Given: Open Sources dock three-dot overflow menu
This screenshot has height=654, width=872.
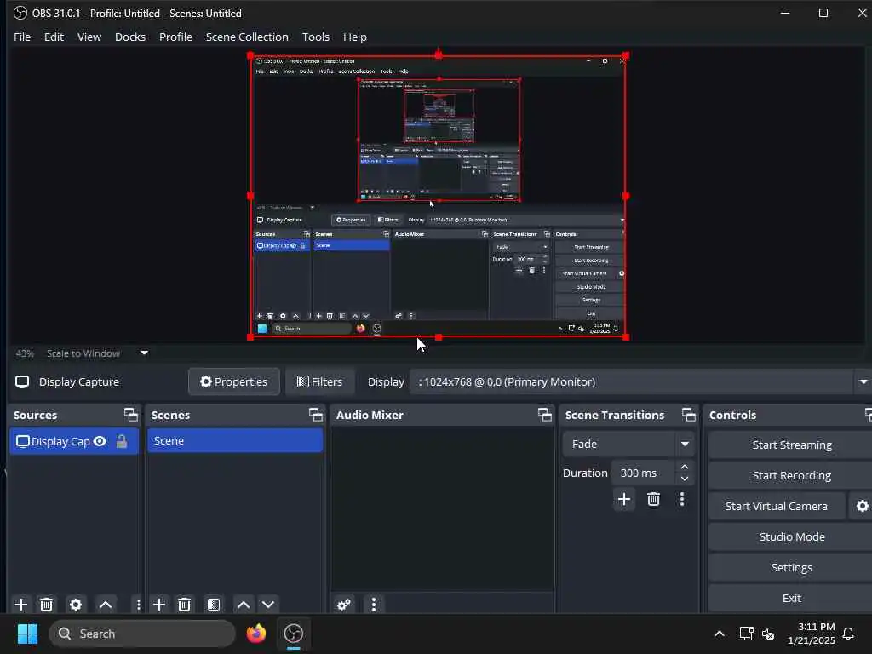Looking at the screenshot, I should (x=138, y=605).
